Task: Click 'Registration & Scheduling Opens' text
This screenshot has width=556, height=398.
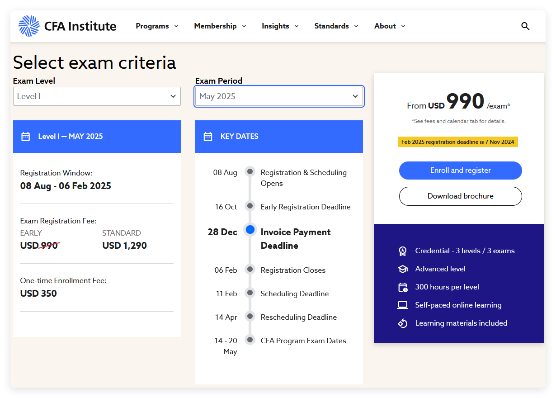Action: tap(304, 178)
